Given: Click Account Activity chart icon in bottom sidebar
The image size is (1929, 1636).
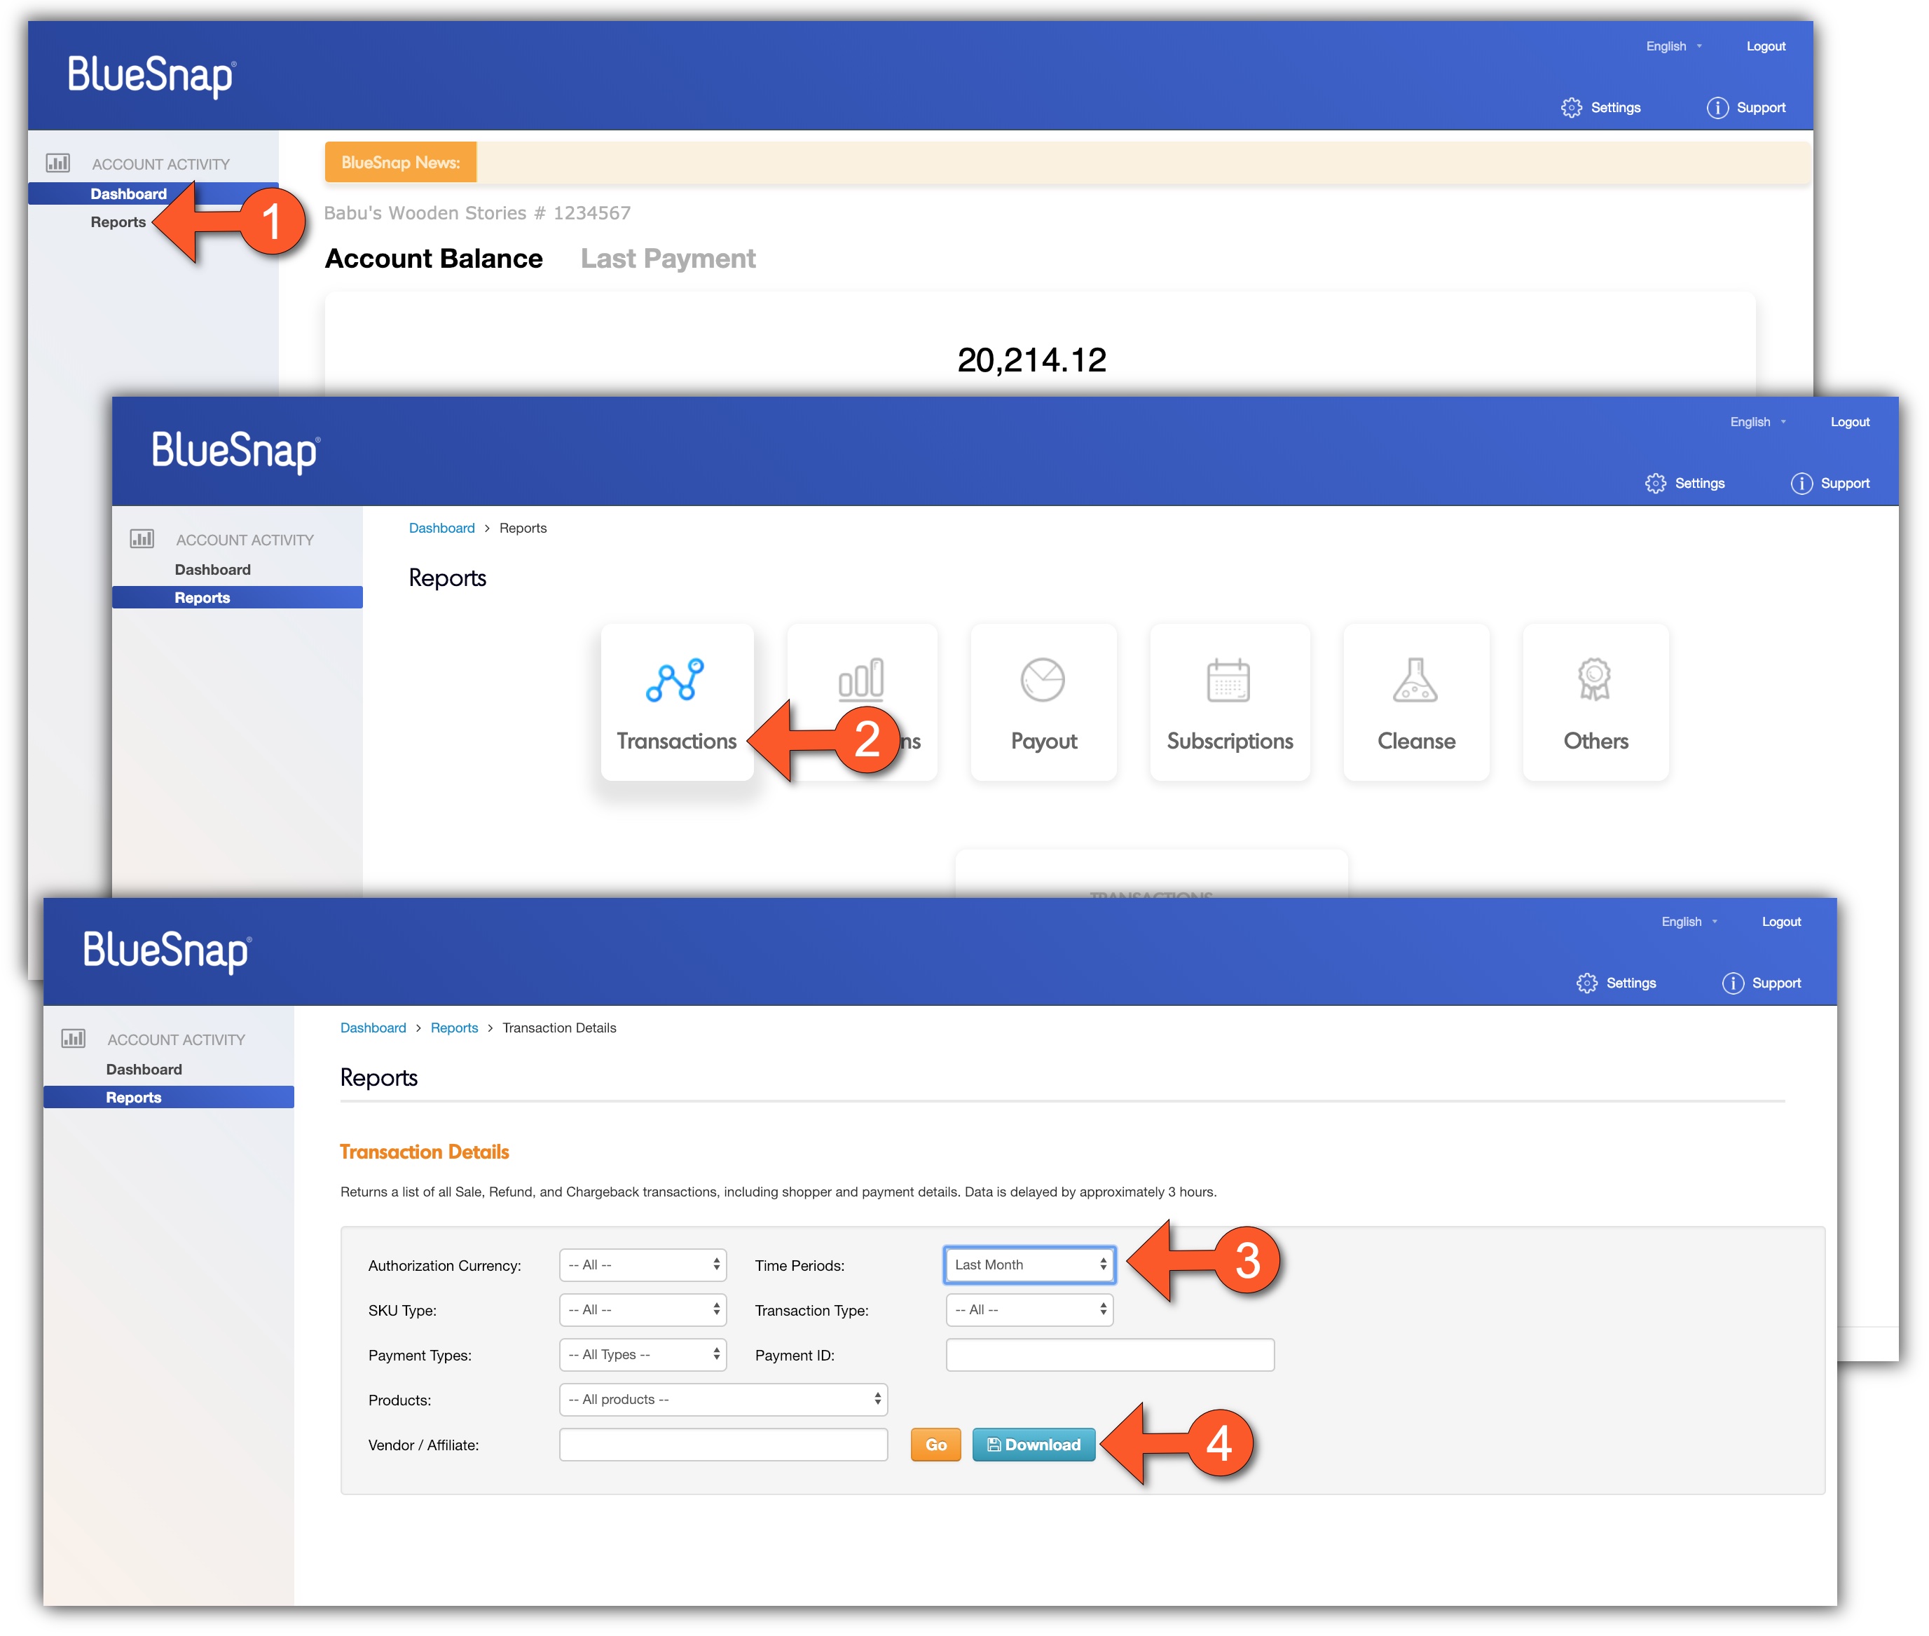Looking at the screenshot, I should pyautogui.click(x=74, y=1039).
